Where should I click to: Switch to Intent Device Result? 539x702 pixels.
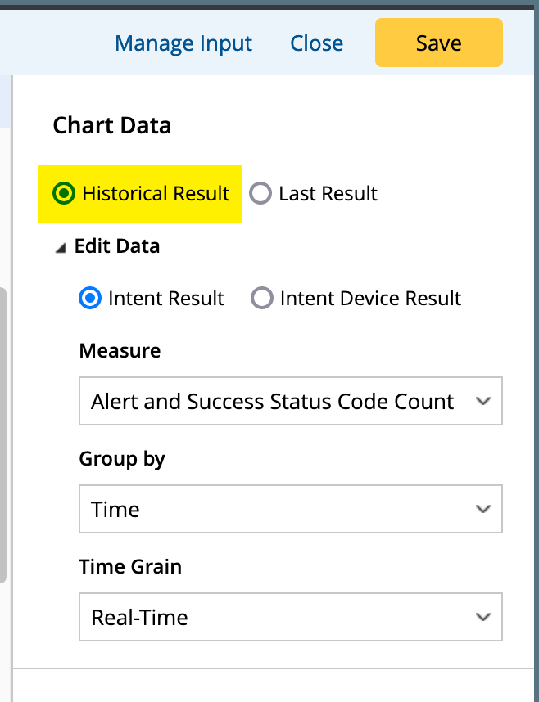(262, 299)
